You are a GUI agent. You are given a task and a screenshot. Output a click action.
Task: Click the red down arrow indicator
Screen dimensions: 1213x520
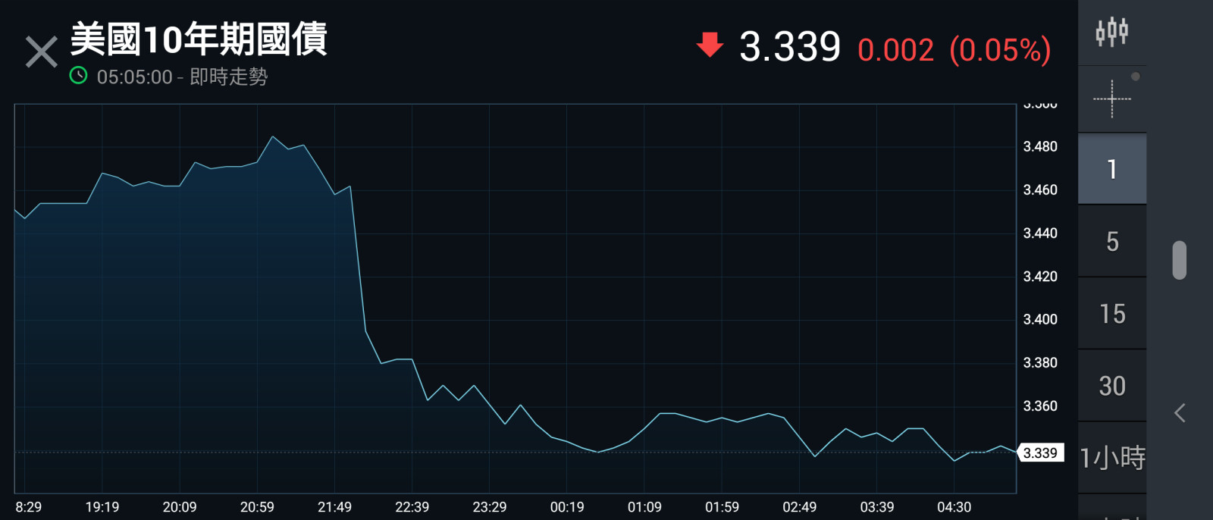pyautogui.click(x=710, y=45)
